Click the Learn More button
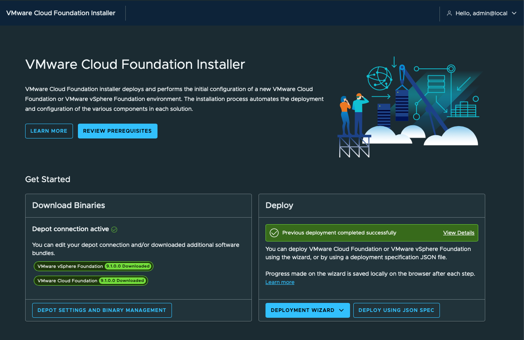The image size is (524, 340). click(x=49, y=131)
